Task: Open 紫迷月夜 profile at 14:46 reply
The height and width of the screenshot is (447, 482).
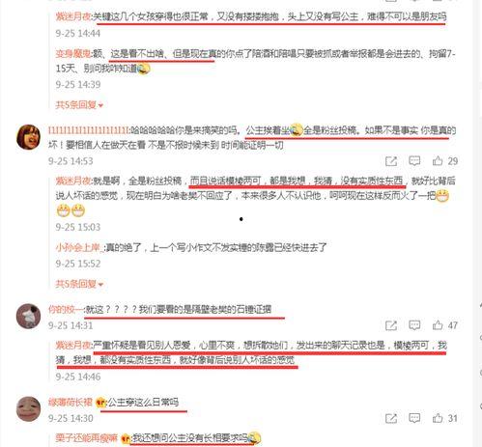Action: point(73,346)
